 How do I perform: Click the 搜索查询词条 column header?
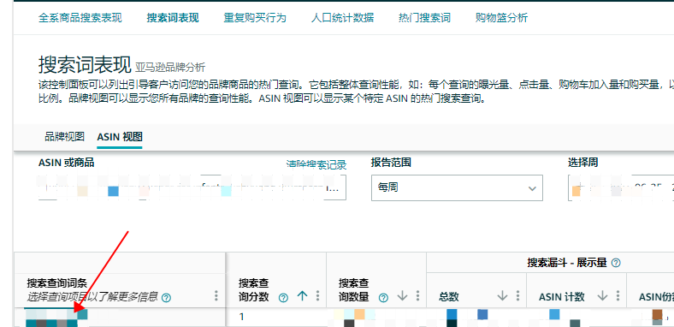coord(57,283)
